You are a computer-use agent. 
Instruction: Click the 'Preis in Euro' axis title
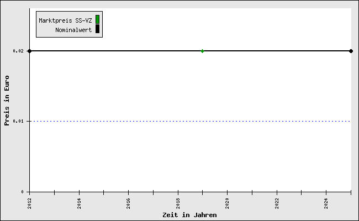pyautogui.click(x=7, y=101)
